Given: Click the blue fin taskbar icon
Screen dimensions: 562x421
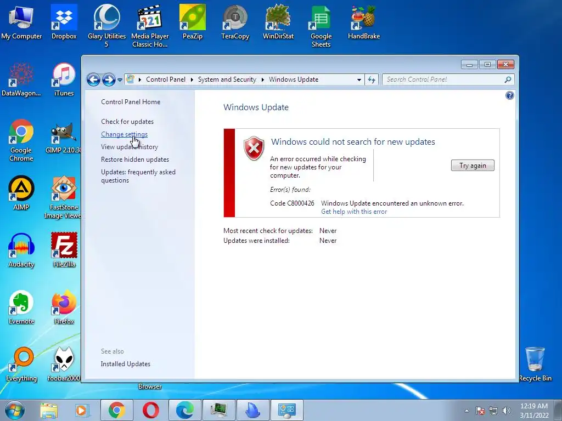Looking at the screenshot, I should 253,410.
